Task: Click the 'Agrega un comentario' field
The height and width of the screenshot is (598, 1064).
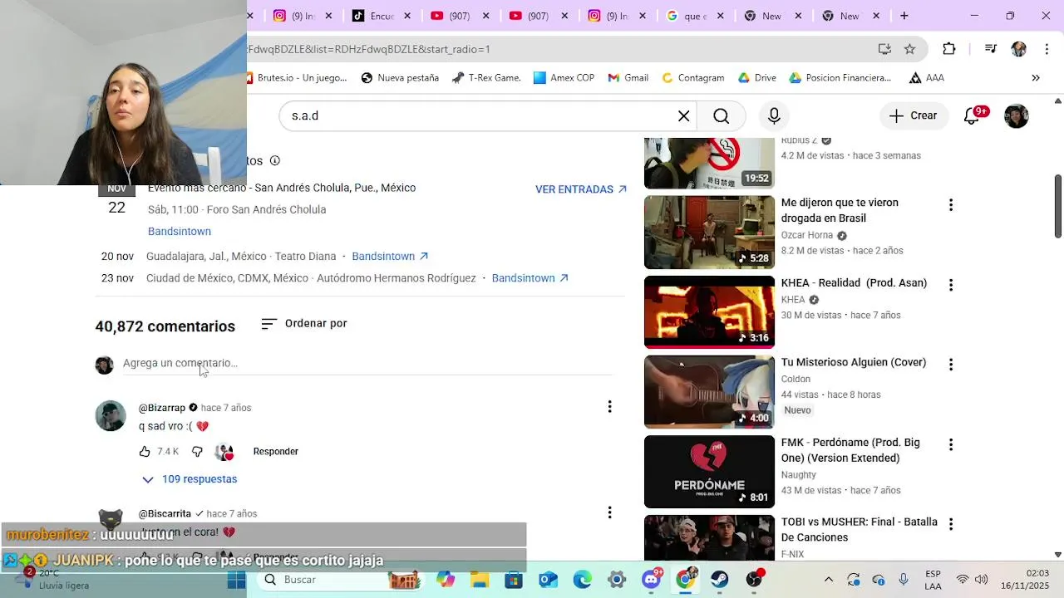Action: [x=367, y=363]
